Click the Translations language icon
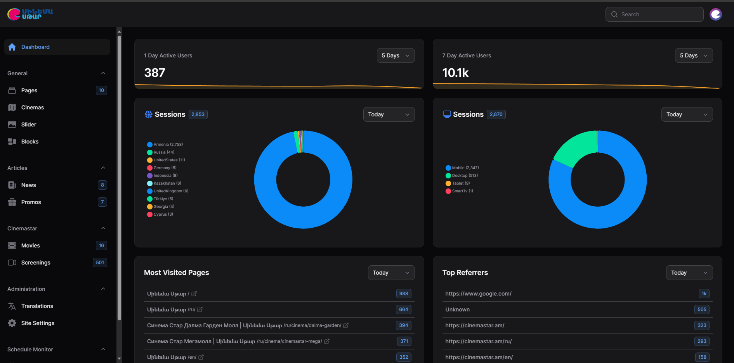The image size is (734, 363). click(12, 306)
